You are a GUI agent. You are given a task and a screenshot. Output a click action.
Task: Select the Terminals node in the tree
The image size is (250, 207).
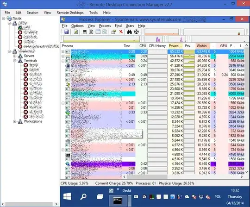coord(31,61)
